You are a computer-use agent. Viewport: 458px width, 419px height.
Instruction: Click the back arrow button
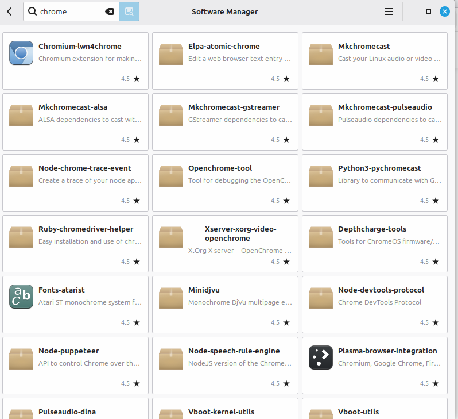point(10,11)
